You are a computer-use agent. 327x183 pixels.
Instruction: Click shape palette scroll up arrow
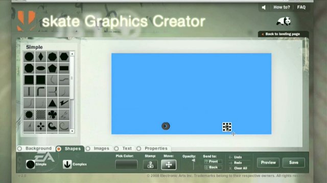[72, 54]
